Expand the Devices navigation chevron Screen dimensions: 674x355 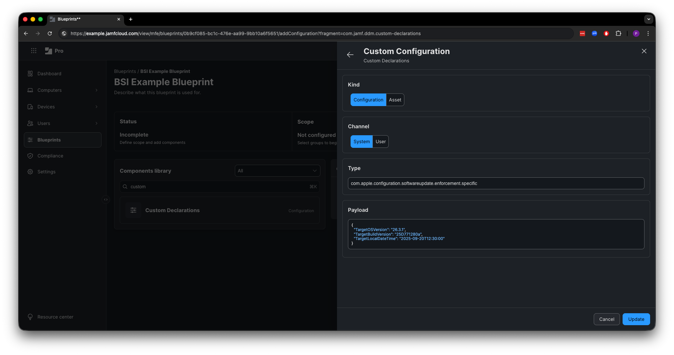coord(97,107)
